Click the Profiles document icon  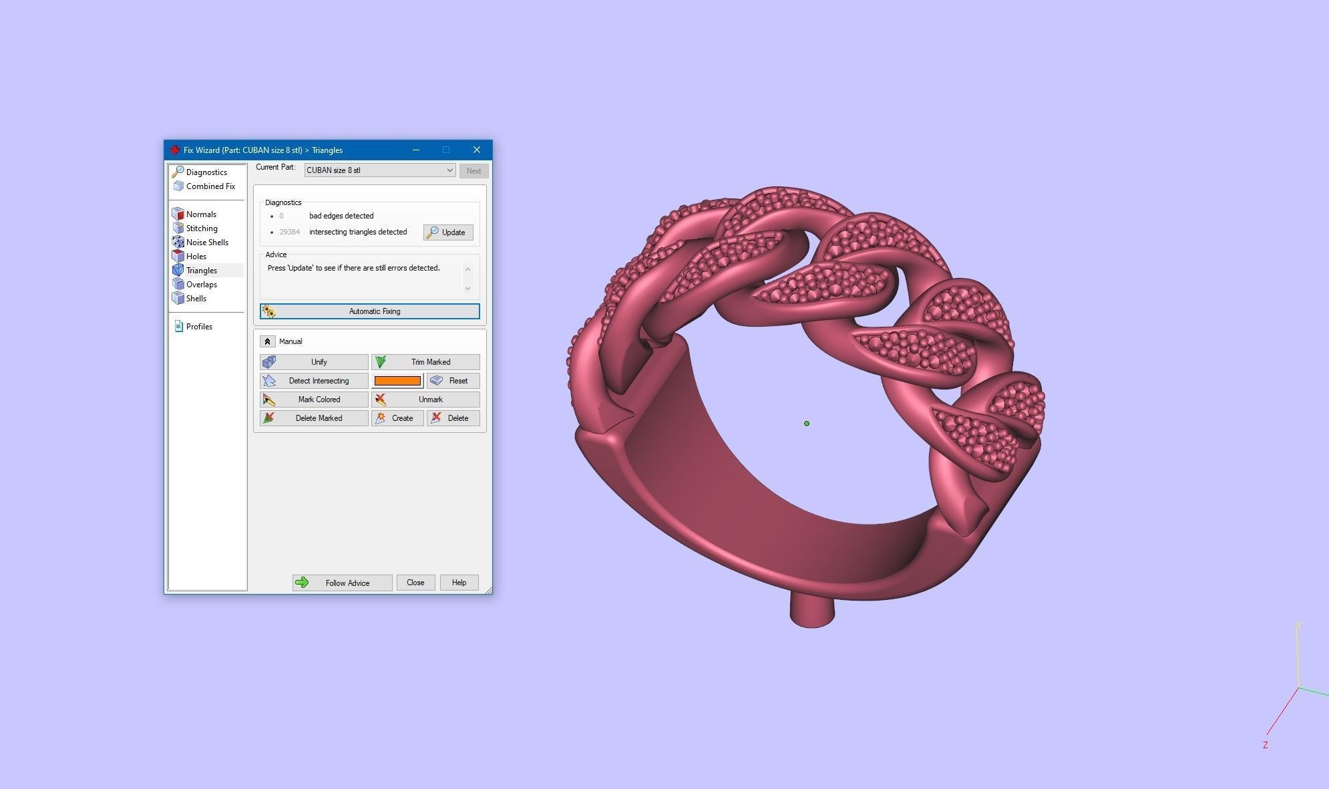[178, 327]
